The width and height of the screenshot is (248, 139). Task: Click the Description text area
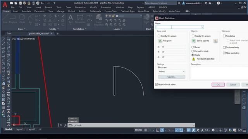(x=220, y=73)
